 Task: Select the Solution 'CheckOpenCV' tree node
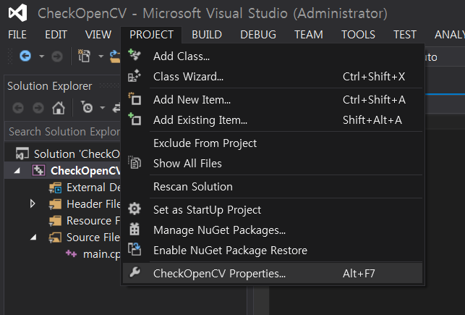coord(68,154)
